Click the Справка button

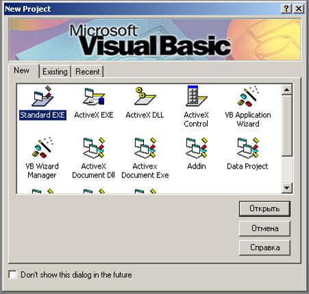(x=264, y=247)
